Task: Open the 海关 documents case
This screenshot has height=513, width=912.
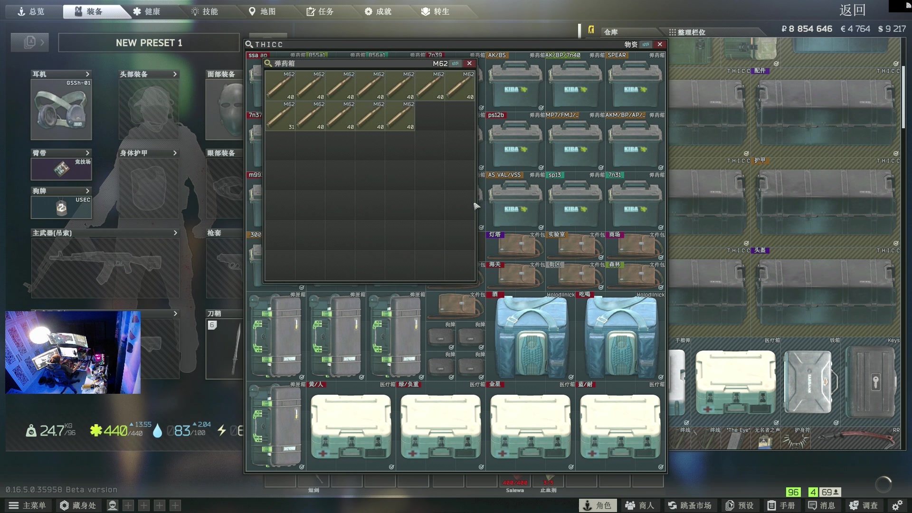Action: (515, 276)
